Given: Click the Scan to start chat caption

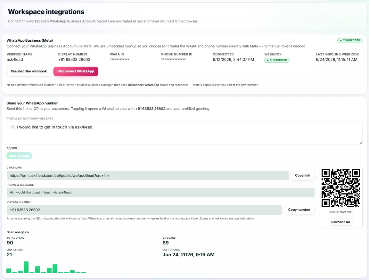Looking at the screenshot, I should [340, 212].
